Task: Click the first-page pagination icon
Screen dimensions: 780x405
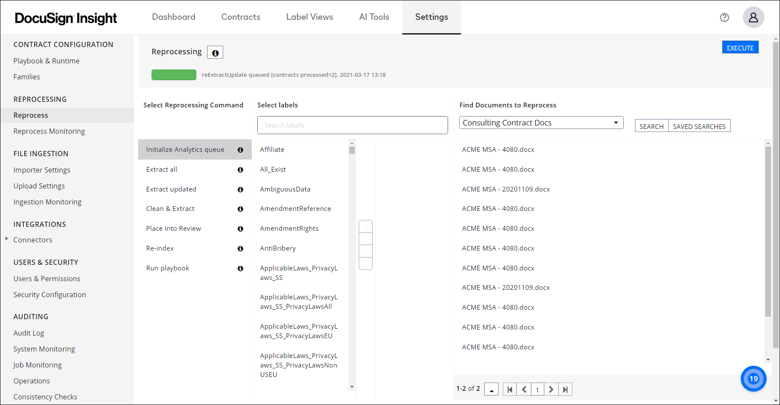Action: pos(509,389)
